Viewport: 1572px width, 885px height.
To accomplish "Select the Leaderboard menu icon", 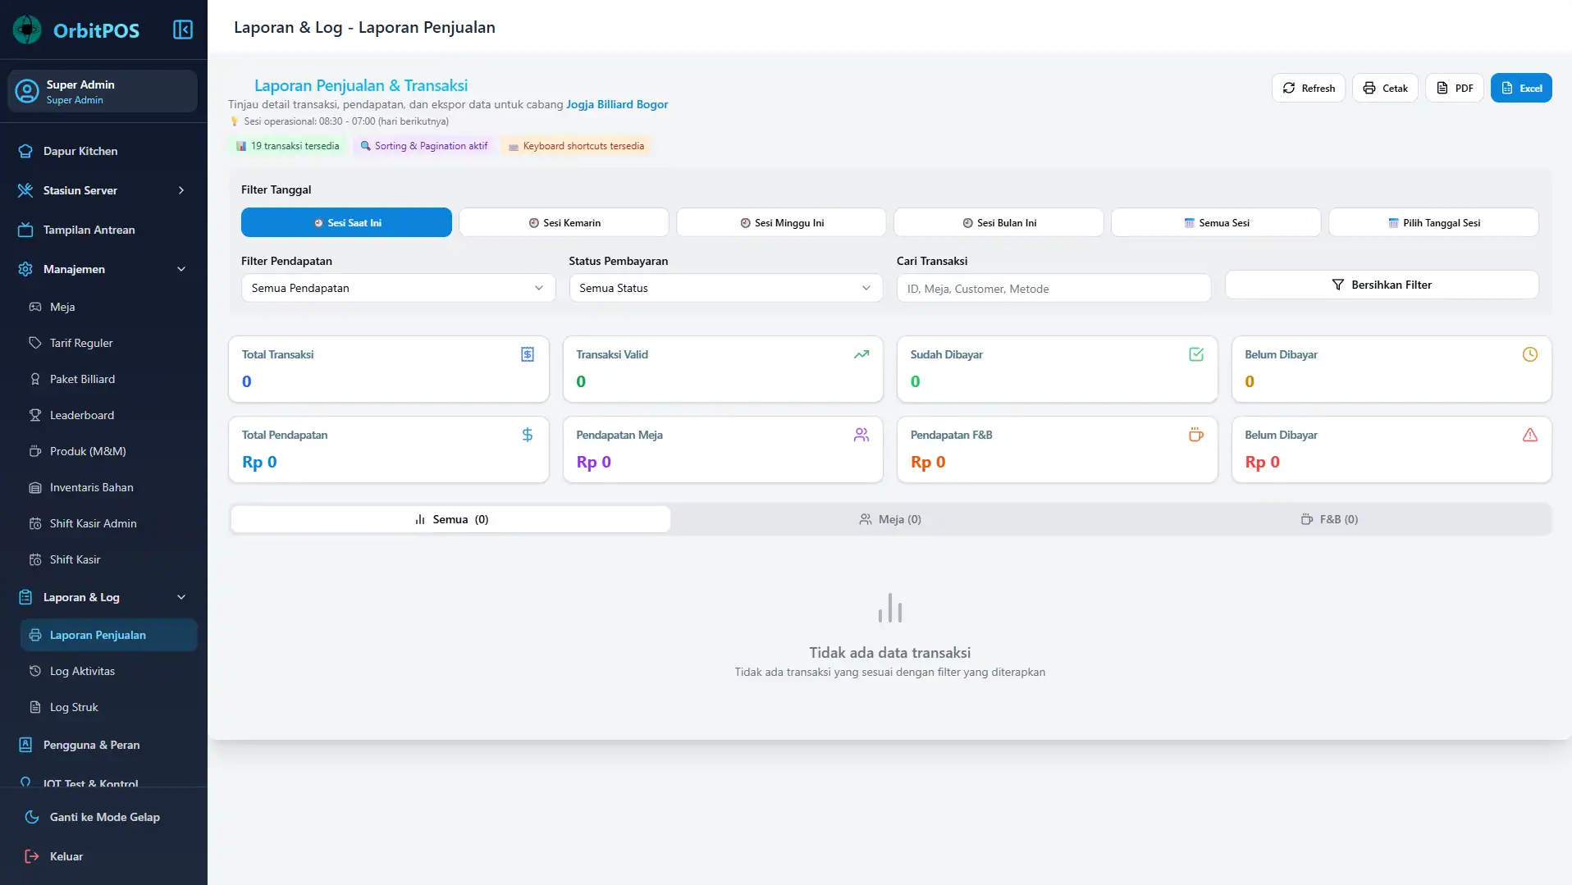I will 34,415.
